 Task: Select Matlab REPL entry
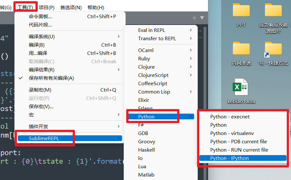pos(161,175)
